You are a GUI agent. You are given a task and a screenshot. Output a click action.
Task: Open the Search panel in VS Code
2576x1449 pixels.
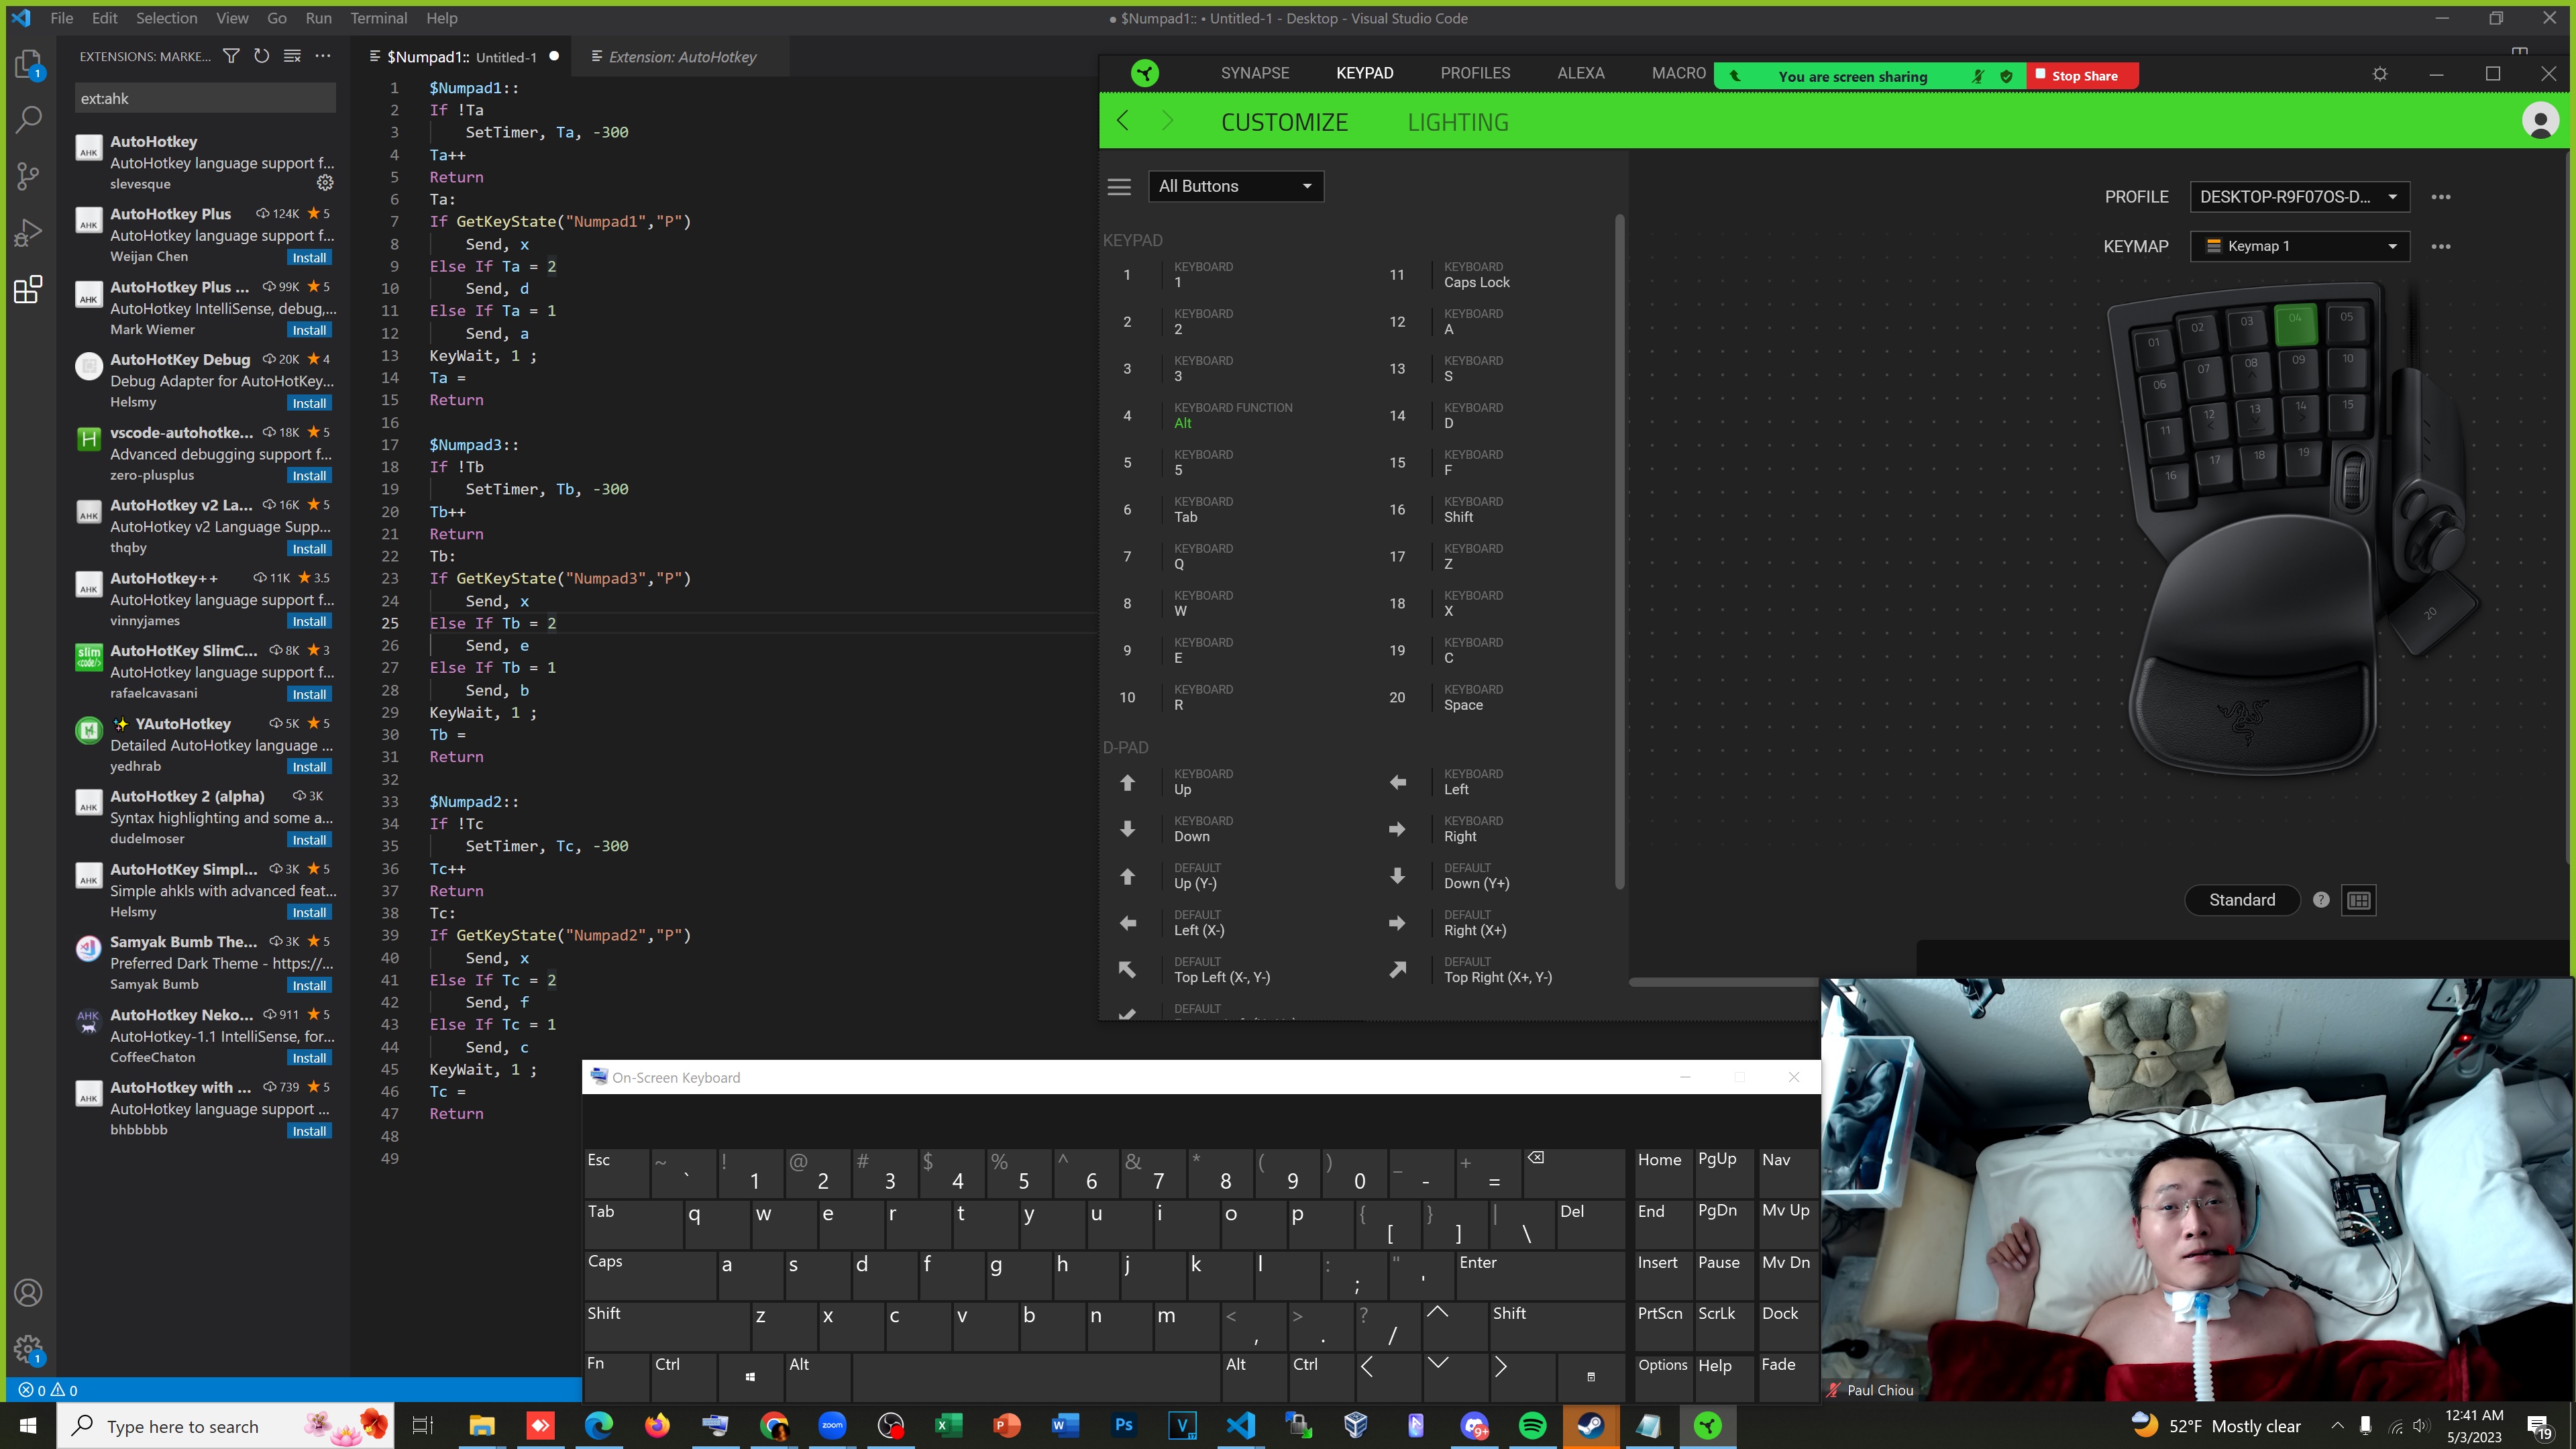[28, 119]
